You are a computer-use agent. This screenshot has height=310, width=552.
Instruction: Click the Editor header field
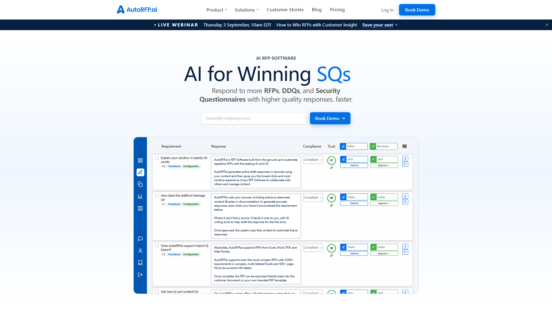(x=354, y=146)
